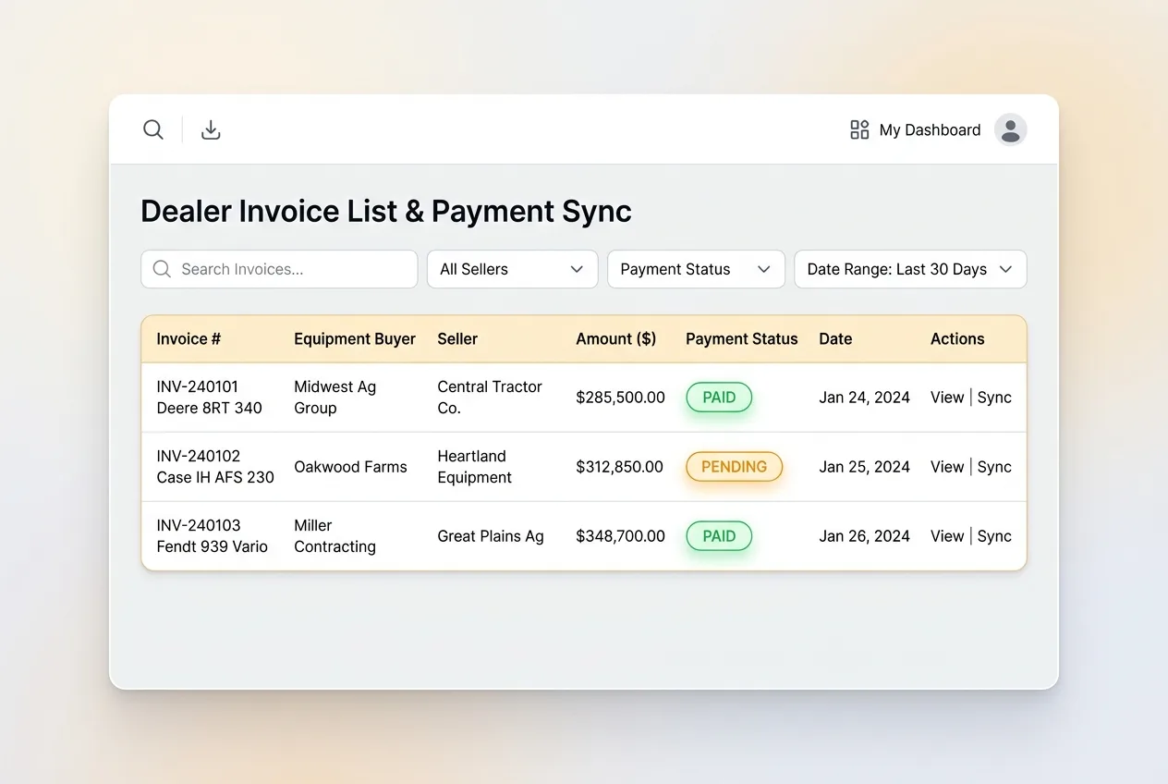Click amount $312,850.00
The height and width of the screenshot is (784, 1168).
click(x=619, y=467)
